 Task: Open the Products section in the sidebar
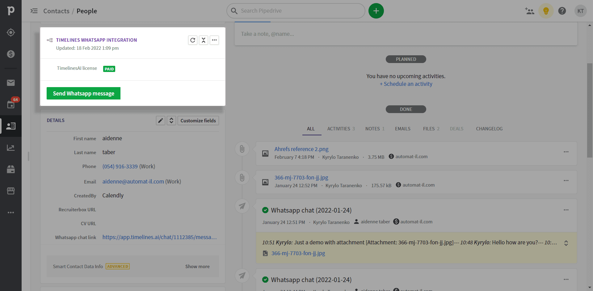11,169
